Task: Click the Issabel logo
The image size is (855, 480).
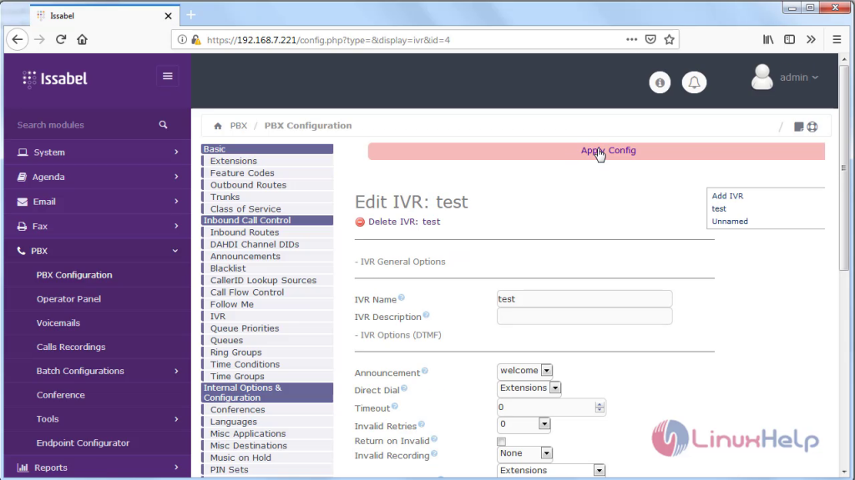Action: point(55,79)
